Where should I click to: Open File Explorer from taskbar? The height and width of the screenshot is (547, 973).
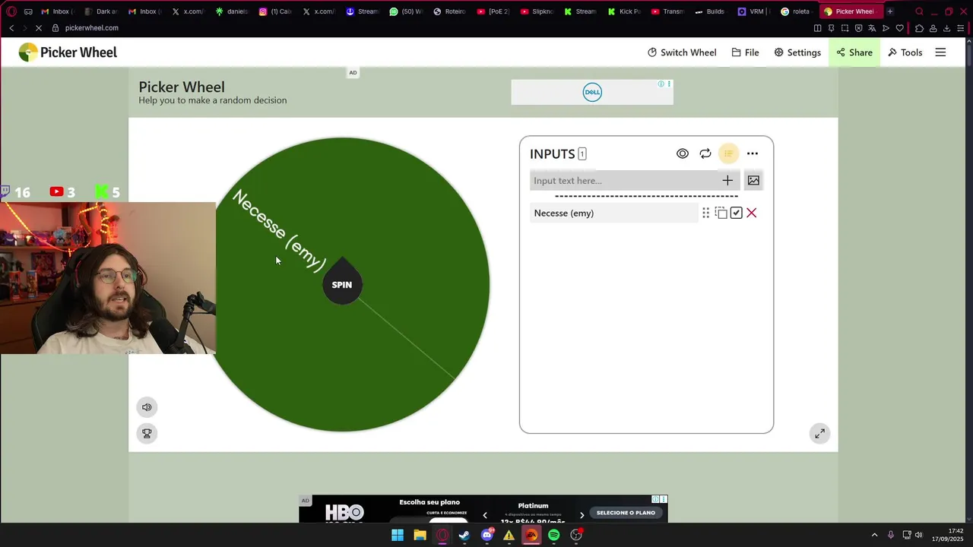[420, 535]
